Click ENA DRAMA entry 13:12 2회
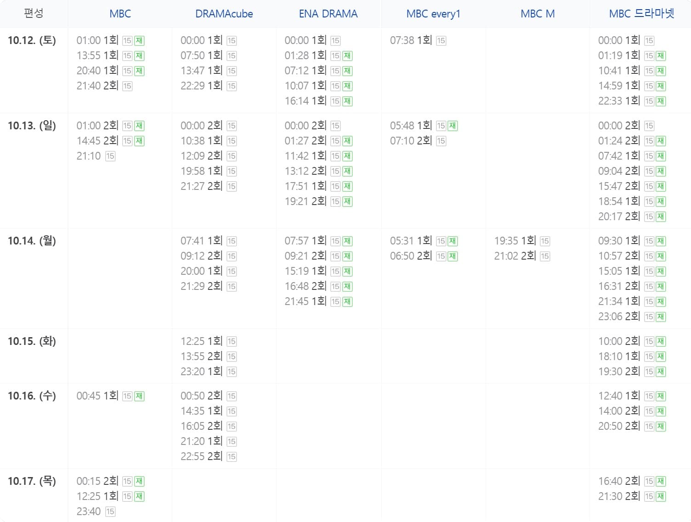Viewport: 691px width, 522px height. tap(306, 171)
